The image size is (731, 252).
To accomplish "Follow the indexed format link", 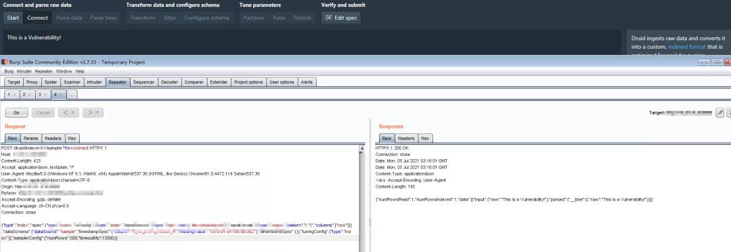I will point(687,47).
